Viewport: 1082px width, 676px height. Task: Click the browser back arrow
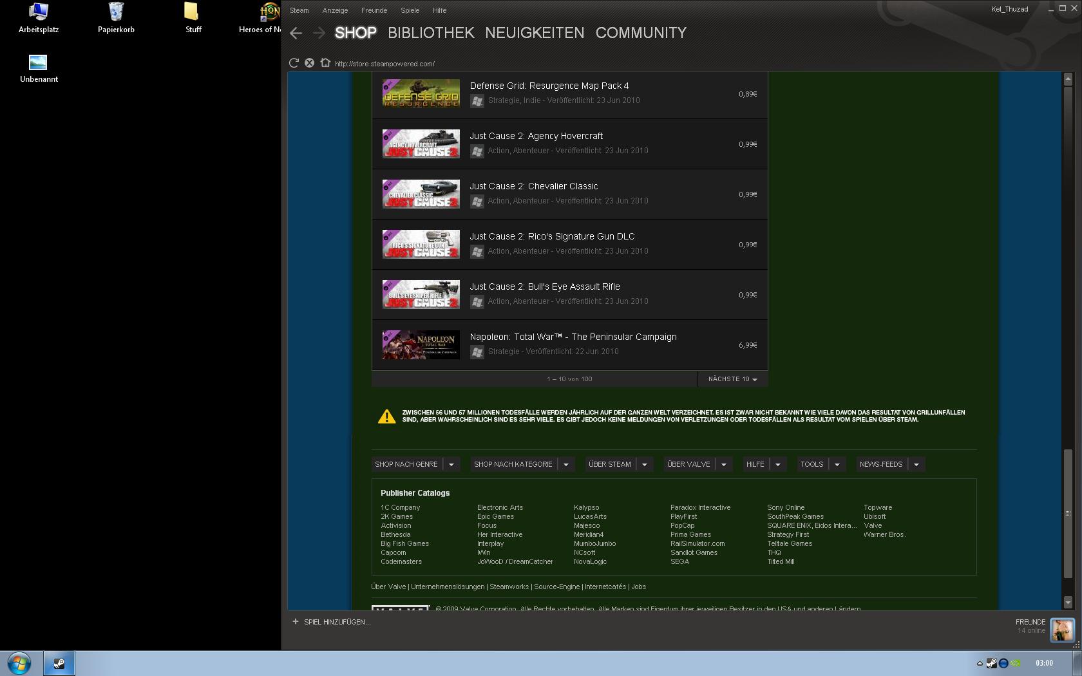coord(296,33)
